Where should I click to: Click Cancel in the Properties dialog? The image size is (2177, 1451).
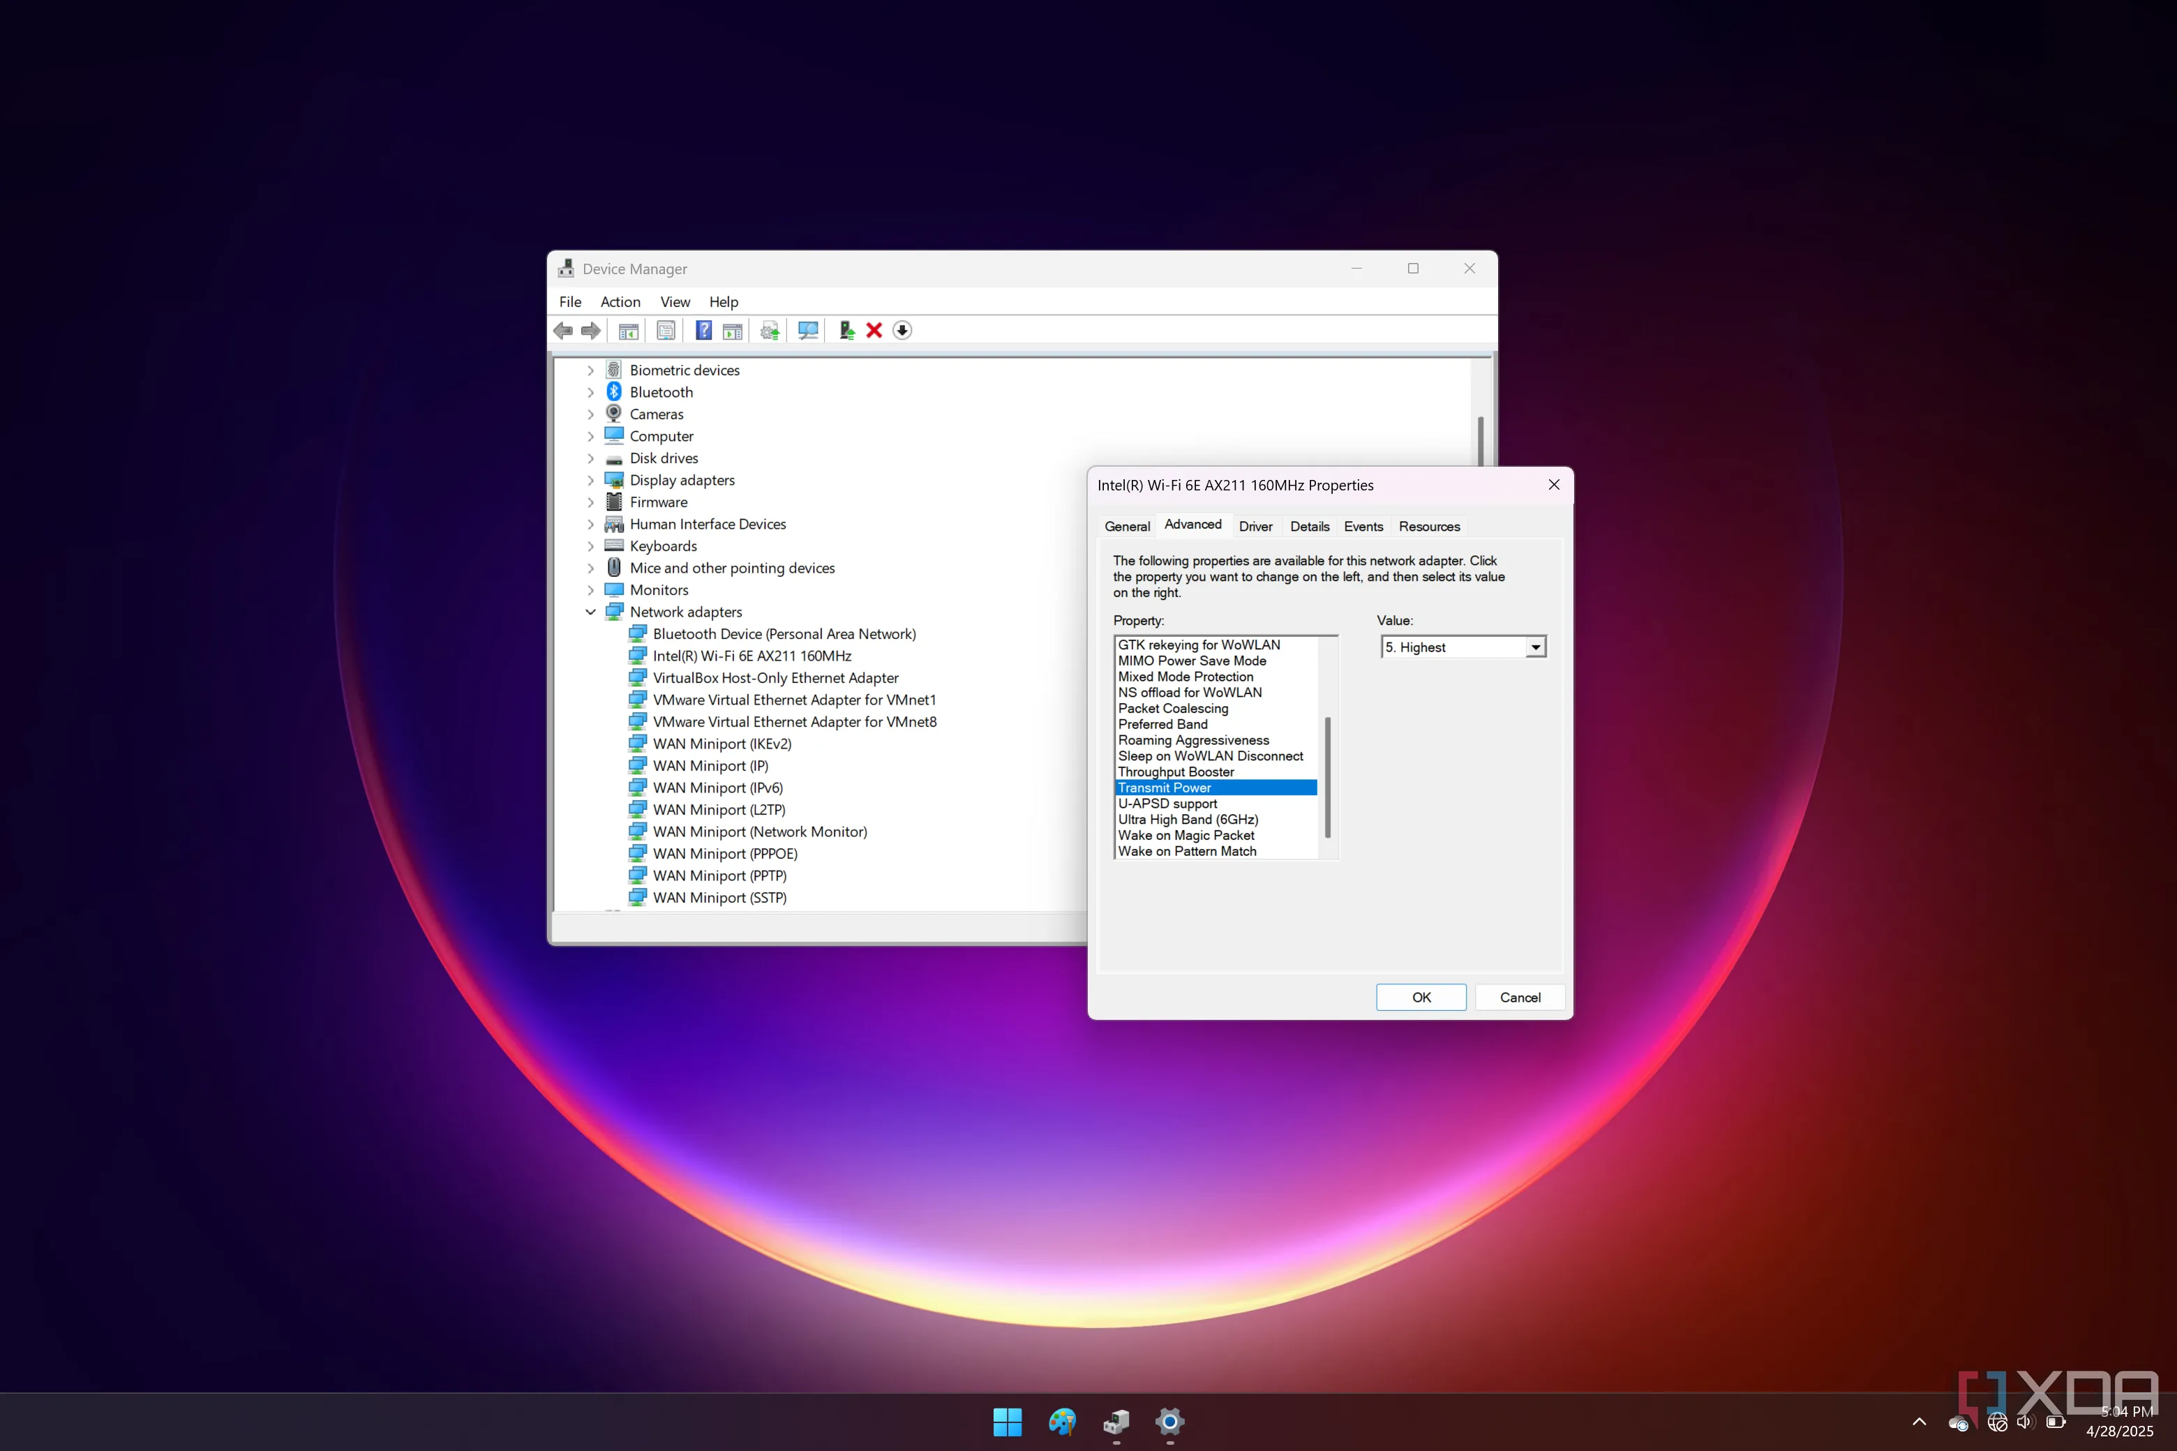[1519, 998]
